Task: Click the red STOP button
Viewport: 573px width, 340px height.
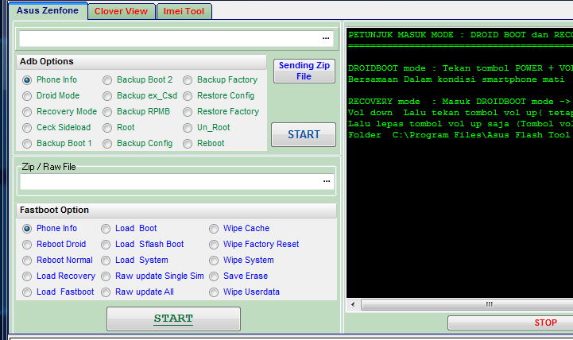Action: click(510, 323)
